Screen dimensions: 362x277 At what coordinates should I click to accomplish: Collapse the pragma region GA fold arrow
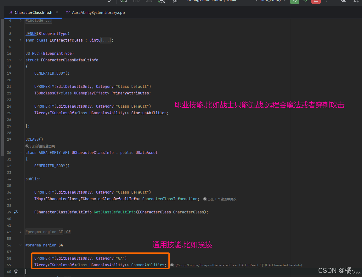[x=20, y=245]
